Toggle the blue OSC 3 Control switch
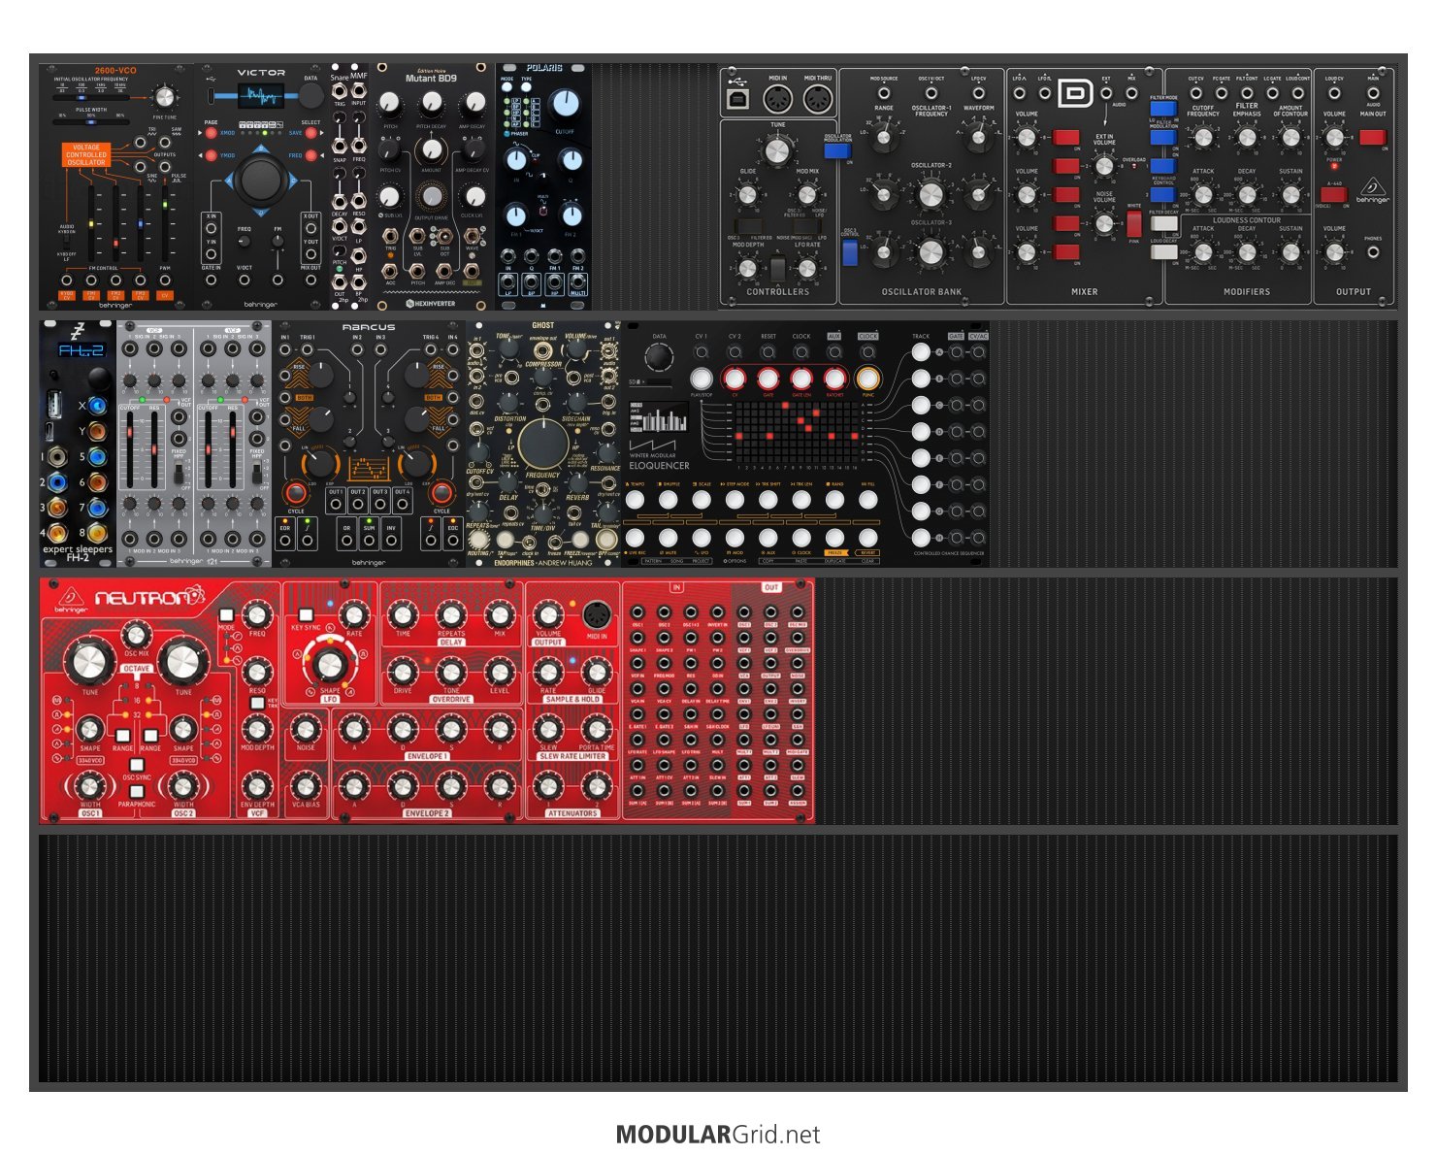This screenshot has height=1155, width=1437. 850,252
